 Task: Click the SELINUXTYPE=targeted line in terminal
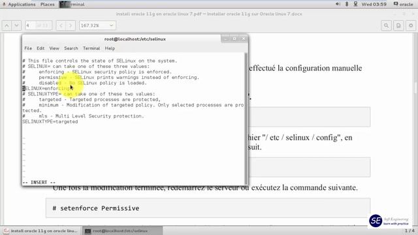tap(50, 121)
